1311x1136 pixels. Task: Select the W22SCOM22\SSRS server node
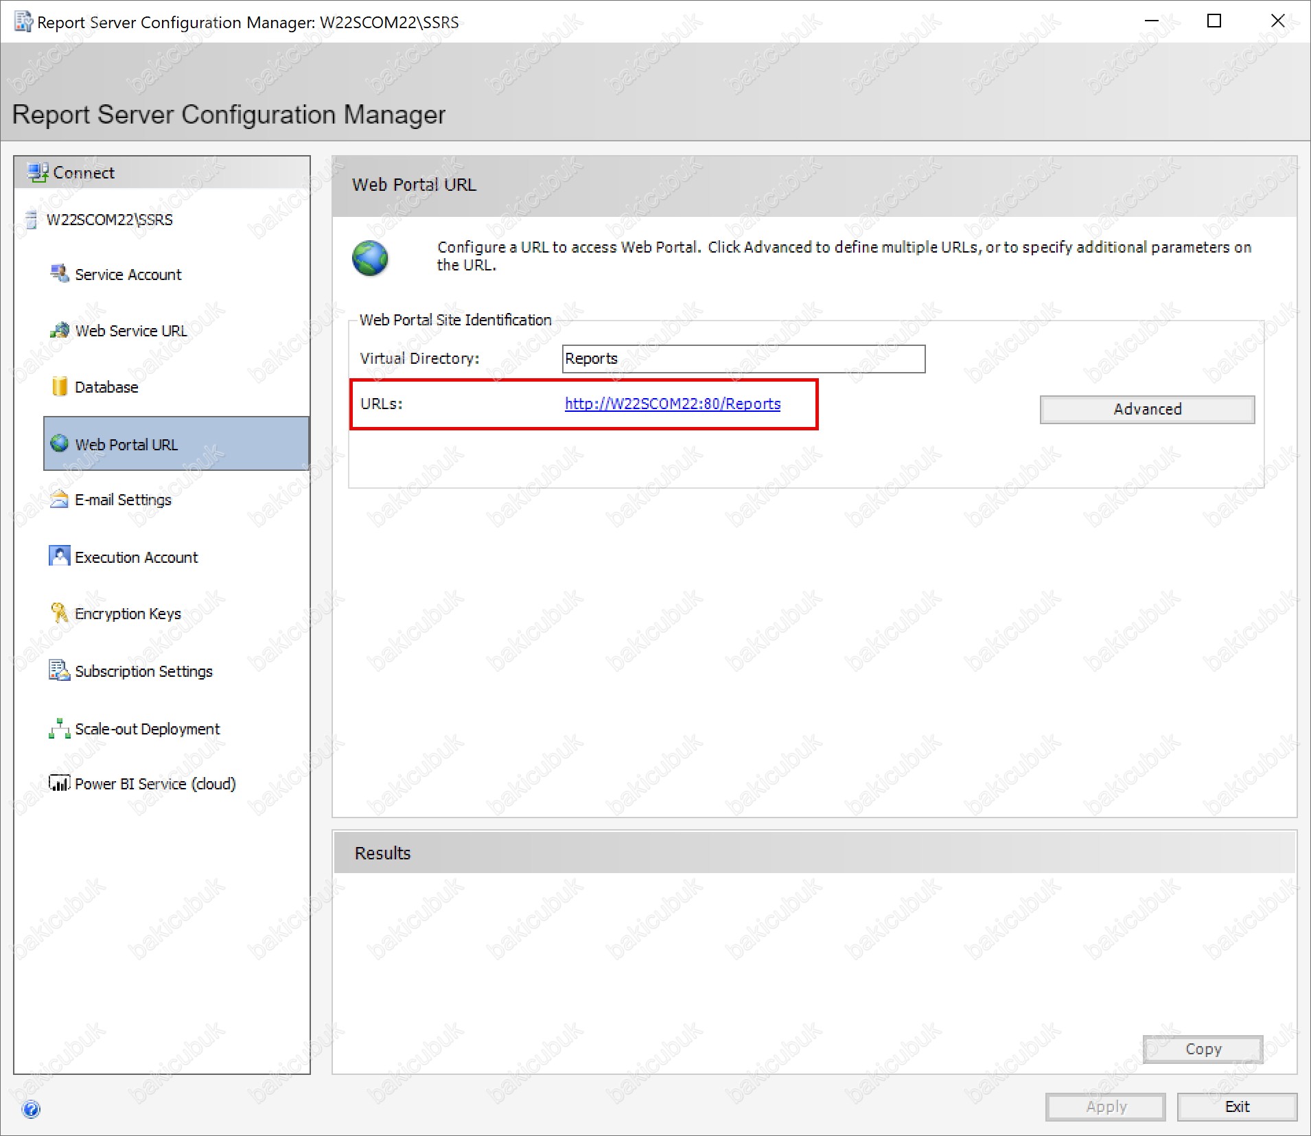point(109,220)
